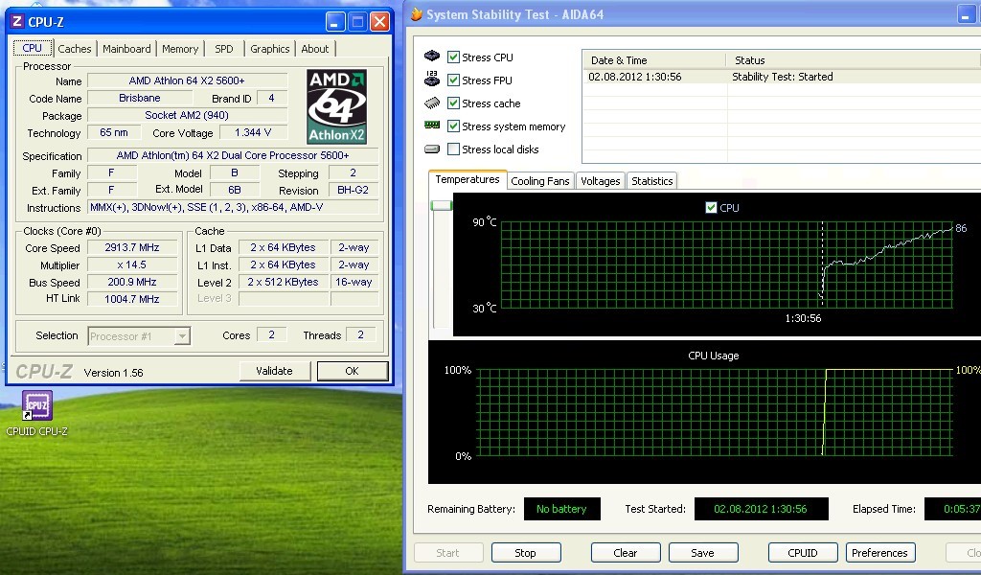Stop the stability test
The width and height of the screenshot is (981, 575).
tap(526, 553)
